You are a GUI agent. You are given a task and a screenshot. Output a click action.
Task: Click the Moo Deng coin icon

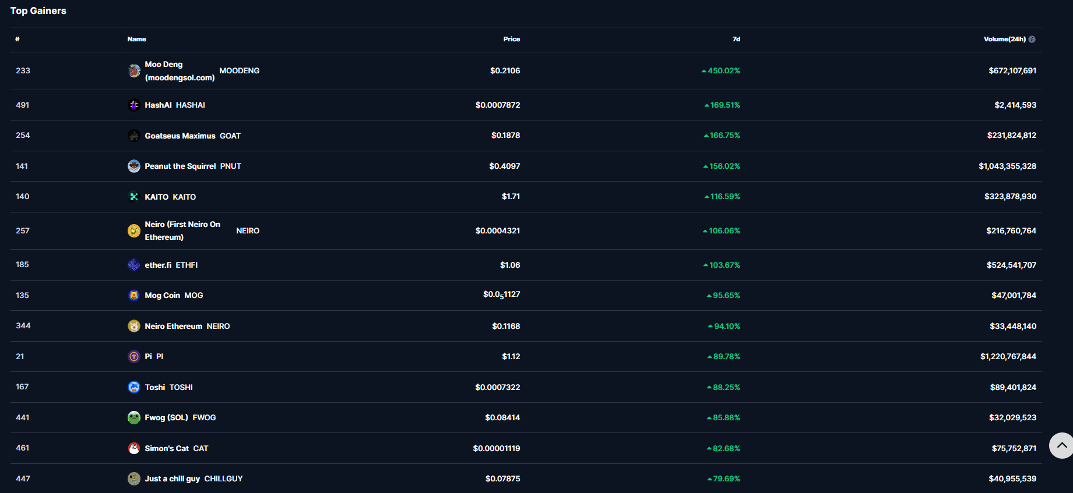[x=134, y=71]
